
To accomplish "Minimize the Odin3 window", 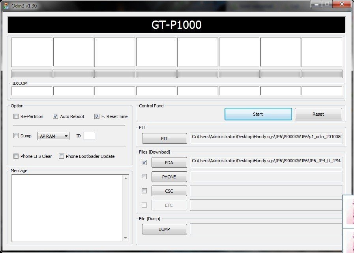I will (316, 4).
